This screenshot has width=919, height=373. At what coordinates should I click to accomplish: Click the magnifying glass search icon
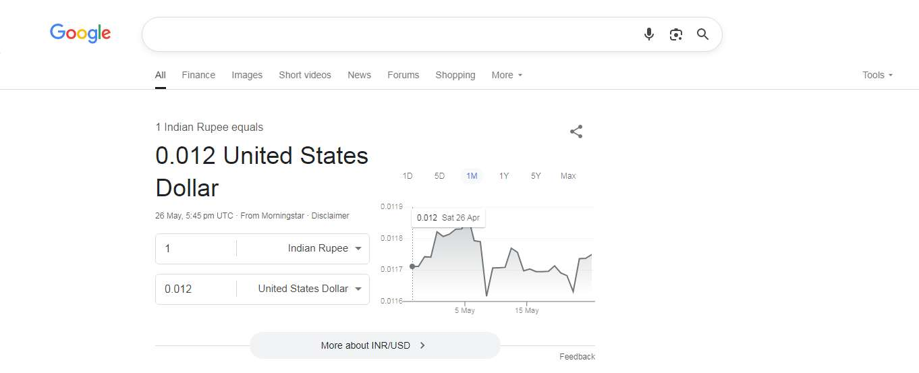click(x=702, y=34)
